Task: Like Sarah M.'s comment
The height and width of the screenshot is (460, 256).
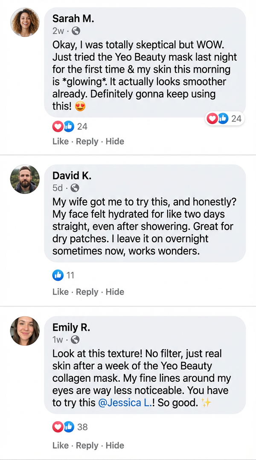Action: coord(60,141)
